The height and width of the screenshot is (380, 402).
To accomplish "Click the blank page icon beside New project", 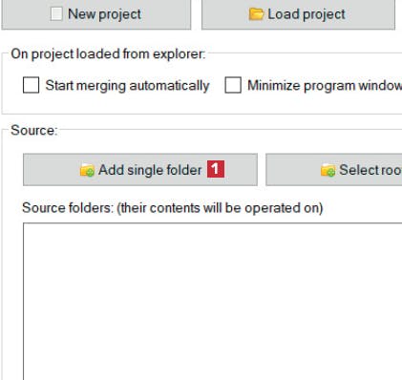I will [56, 14].
